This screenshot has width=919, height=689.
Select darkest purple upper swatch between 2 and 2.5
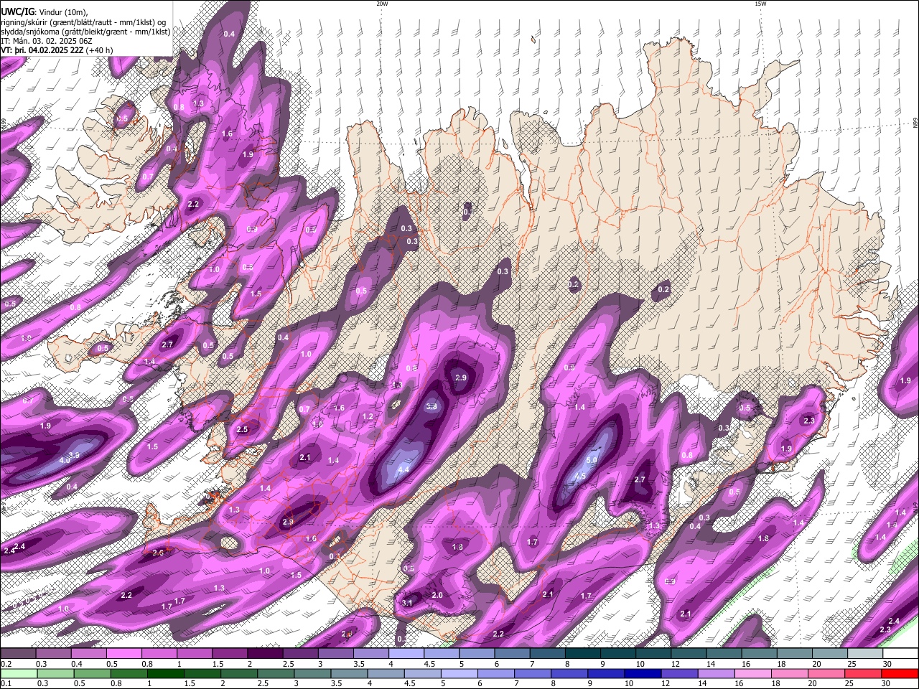point(265,653)
